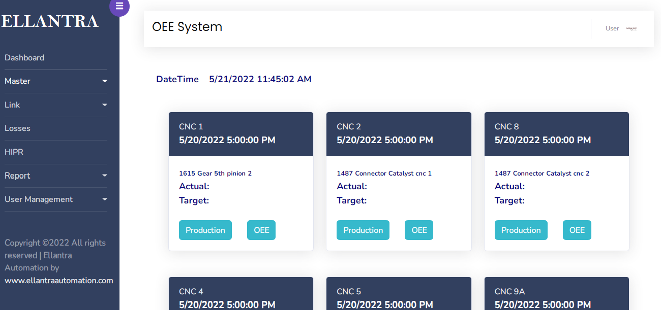
Task: Click OEE button on CNC 1 card
Action: [x=261, y=230]
